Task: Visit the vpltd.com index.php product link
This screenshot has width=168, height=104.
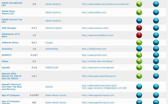Action: tap(104, 87)
